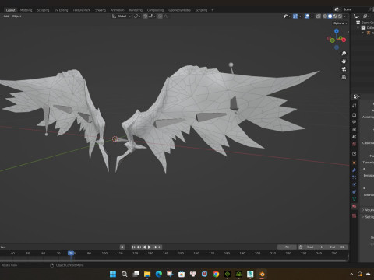This screenshot has height=280, width=374.
Task: Select the Rendering workspace tab
Action: (136, 10)
